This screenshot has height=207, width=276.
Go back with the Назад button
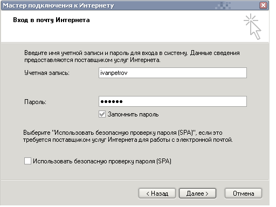157,194
